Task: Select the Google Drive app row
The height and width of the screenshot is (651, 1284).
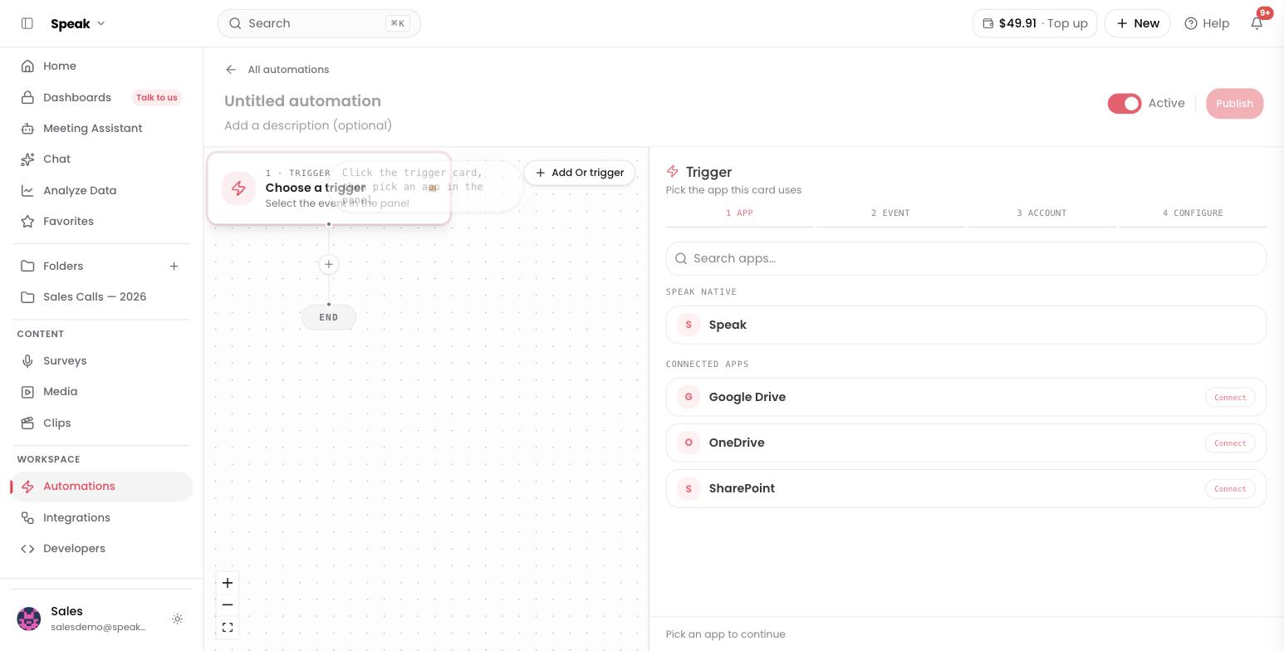Action: 966,397
